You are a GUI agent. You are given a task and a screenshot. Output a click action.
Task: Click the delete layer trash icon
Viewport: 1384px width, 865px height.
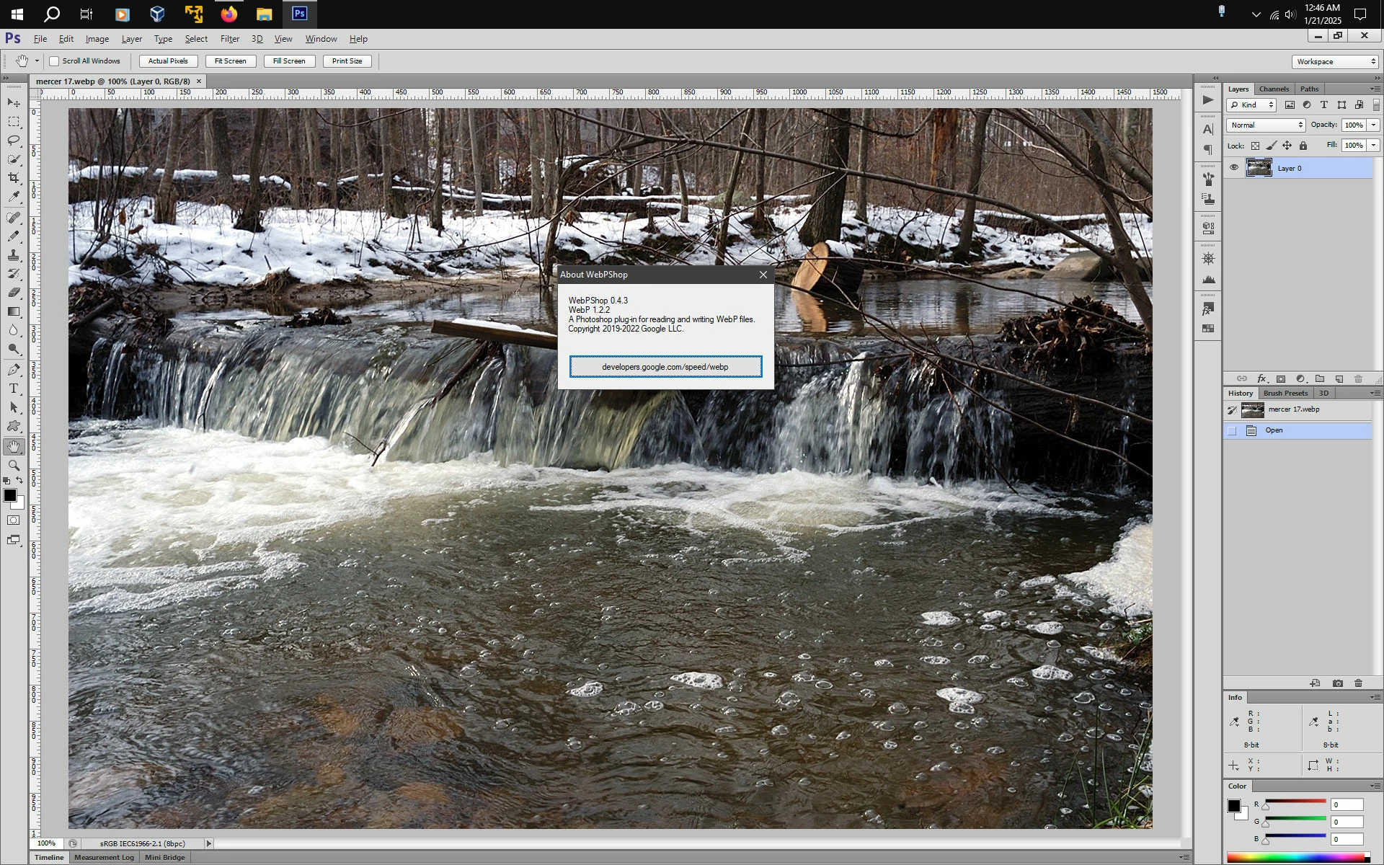pos(1358,379)
